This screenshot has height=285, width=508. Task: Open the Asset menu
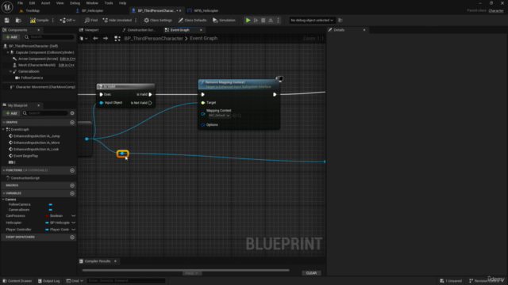pos(45,3)
